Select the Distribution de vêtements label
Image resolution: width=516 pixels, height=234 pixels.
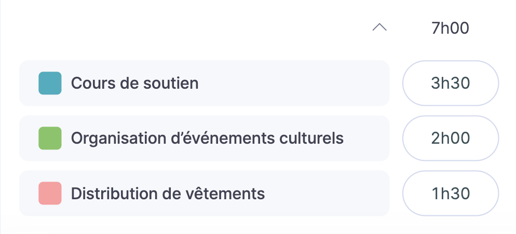pyautogui.click(x=168, y=194)
